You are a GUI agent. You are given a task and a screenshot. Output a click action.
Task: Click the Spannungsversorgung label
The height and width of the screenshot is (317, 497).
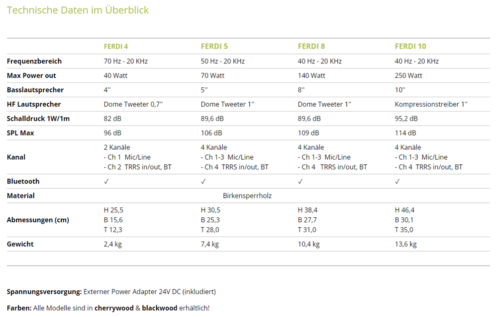[x=44, y=292]
